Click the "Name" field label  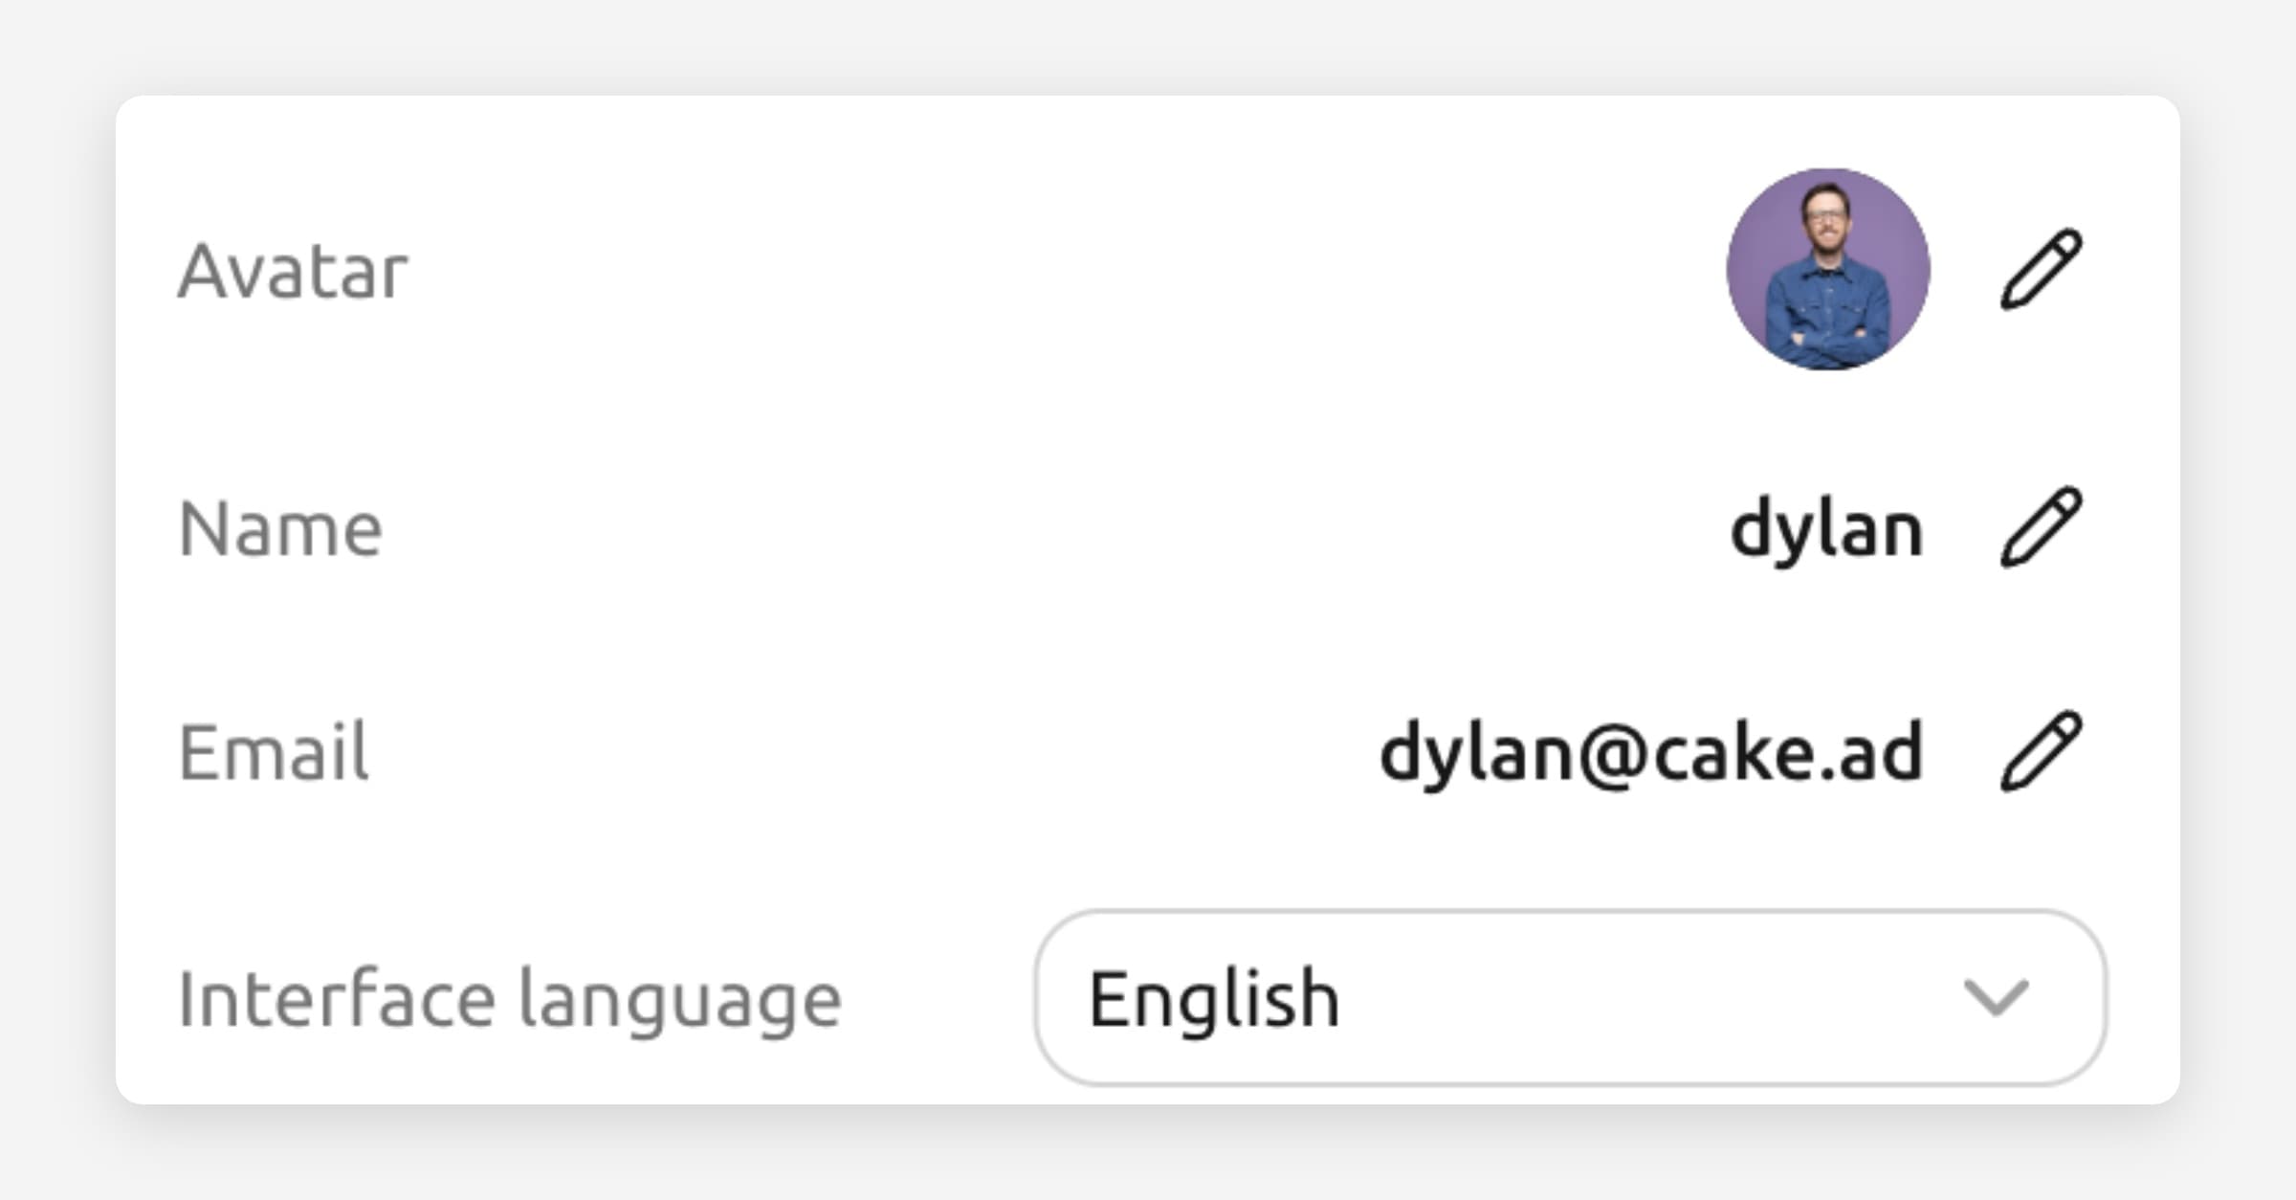(280, 529)
